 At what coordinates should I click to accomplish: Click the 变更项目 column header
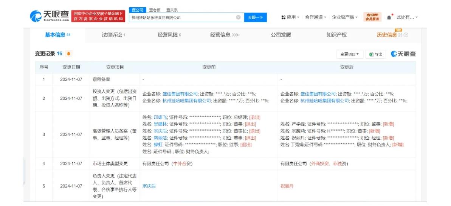[115, 67]
